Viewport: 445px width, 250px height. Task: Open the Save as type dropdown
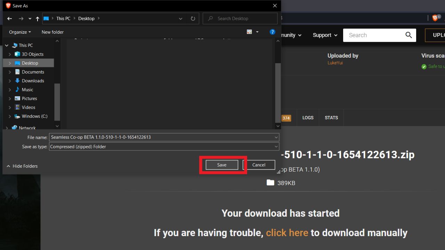[276, 147]
